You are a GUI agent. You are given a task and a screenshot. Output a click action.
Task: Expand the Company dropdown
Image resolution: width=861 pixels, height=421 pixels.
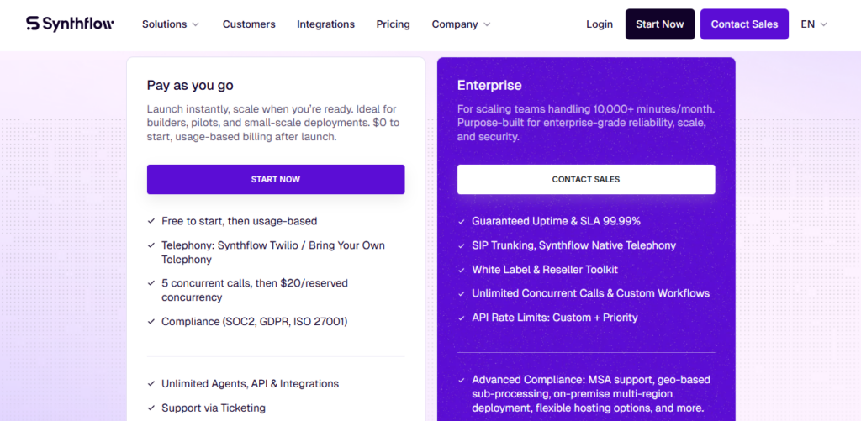(461, 24)
